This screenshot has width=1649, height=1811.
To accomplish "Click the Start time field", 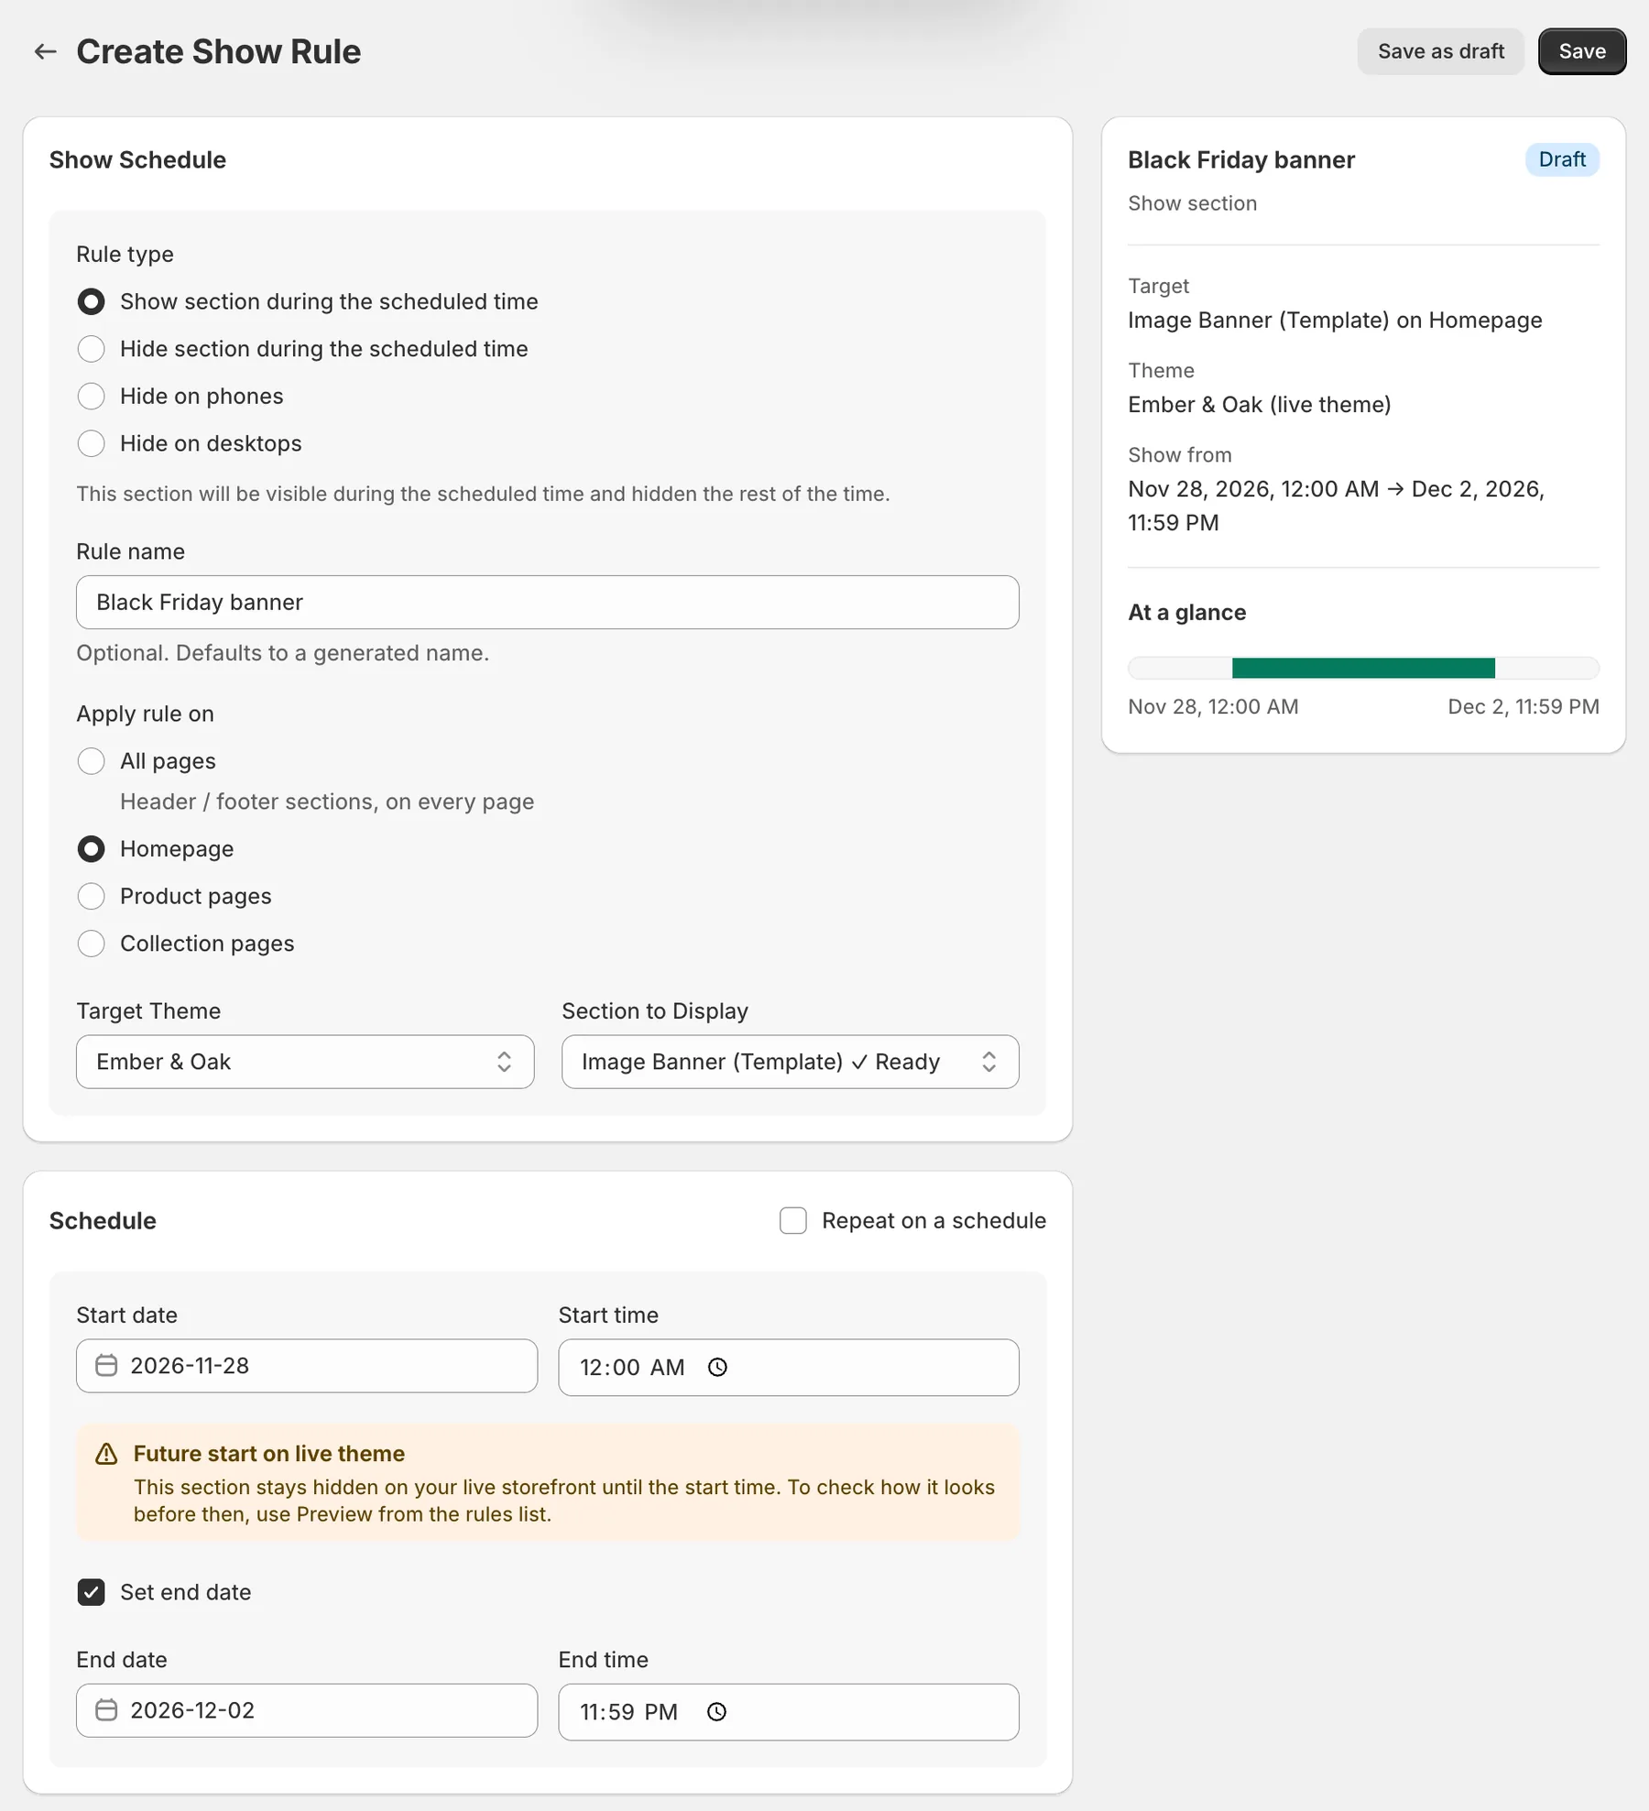I will tap(789, 1368).
